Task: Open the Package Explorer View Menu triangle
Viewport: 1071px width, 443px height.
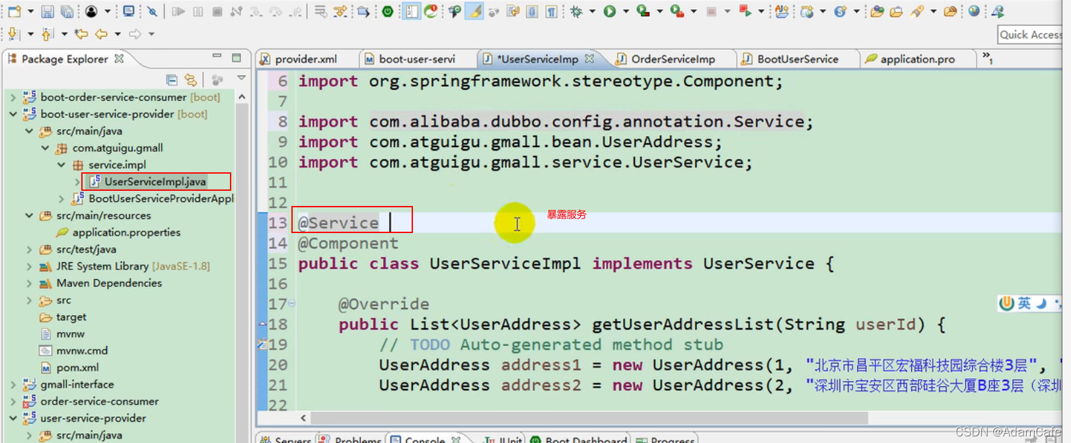Action: pyautogui.click(x=241, y=79)
